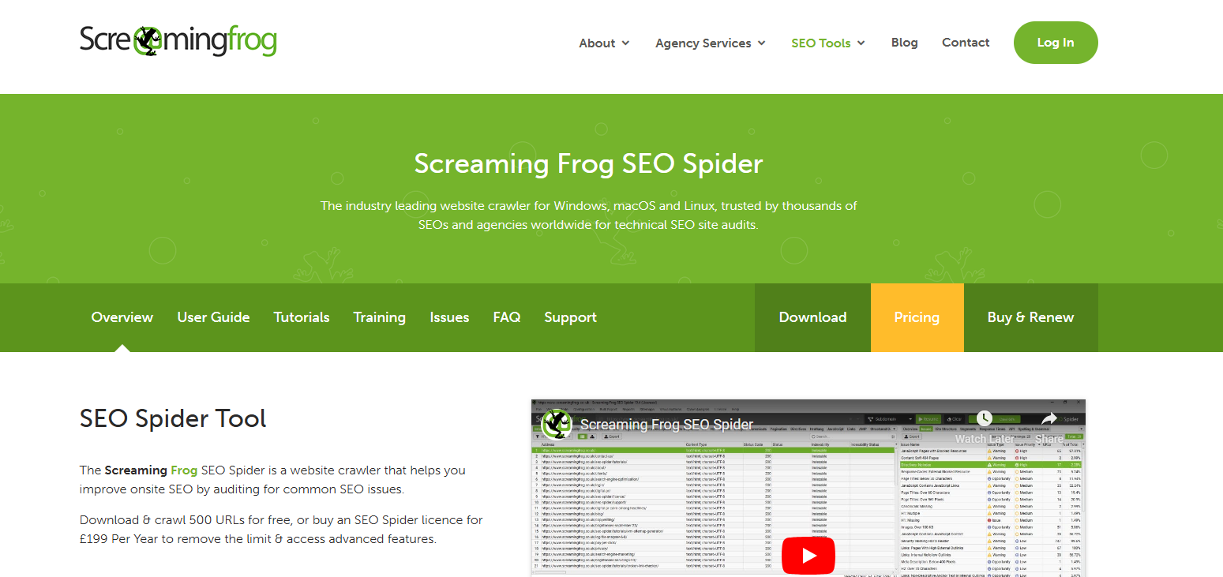Viewport: 1223px width, 577px height.
Task: Click the Watch Later clock icon
Action: tap(984, 418)
